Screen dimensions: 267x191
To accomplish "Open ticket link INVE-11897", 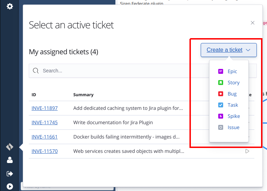I will click(45, 108).
